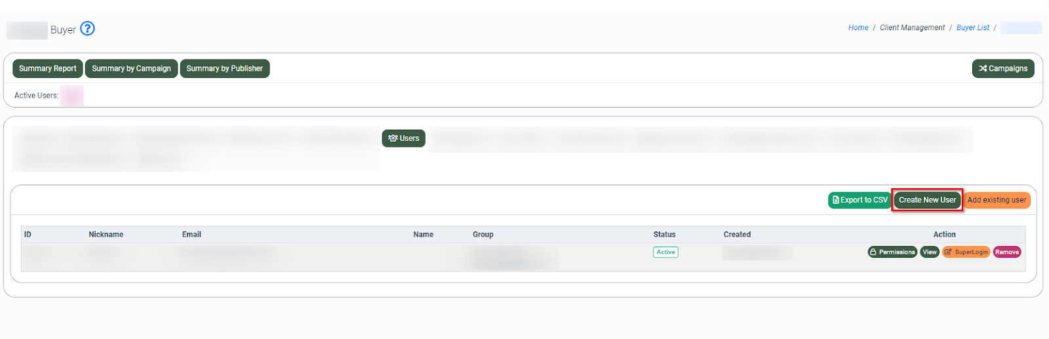The height and width of the screenshot is (339, 1049).
Task: Click the Active status badge
Action: (x=665, y=252)
